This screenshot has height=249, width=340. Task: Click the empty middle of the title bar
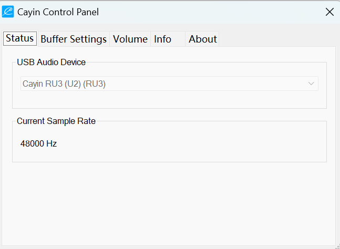click(210, 12)
